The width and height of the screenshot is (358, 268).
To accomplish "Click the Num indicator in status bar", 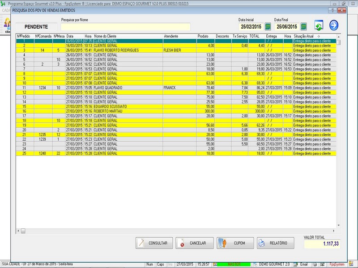I will [x=150, y=264].
